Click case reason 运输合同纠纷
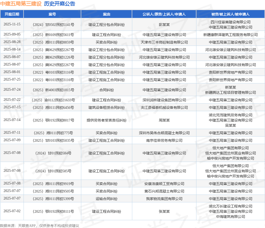Viewport: 265px width, 228px height. (x=106, y=199)
